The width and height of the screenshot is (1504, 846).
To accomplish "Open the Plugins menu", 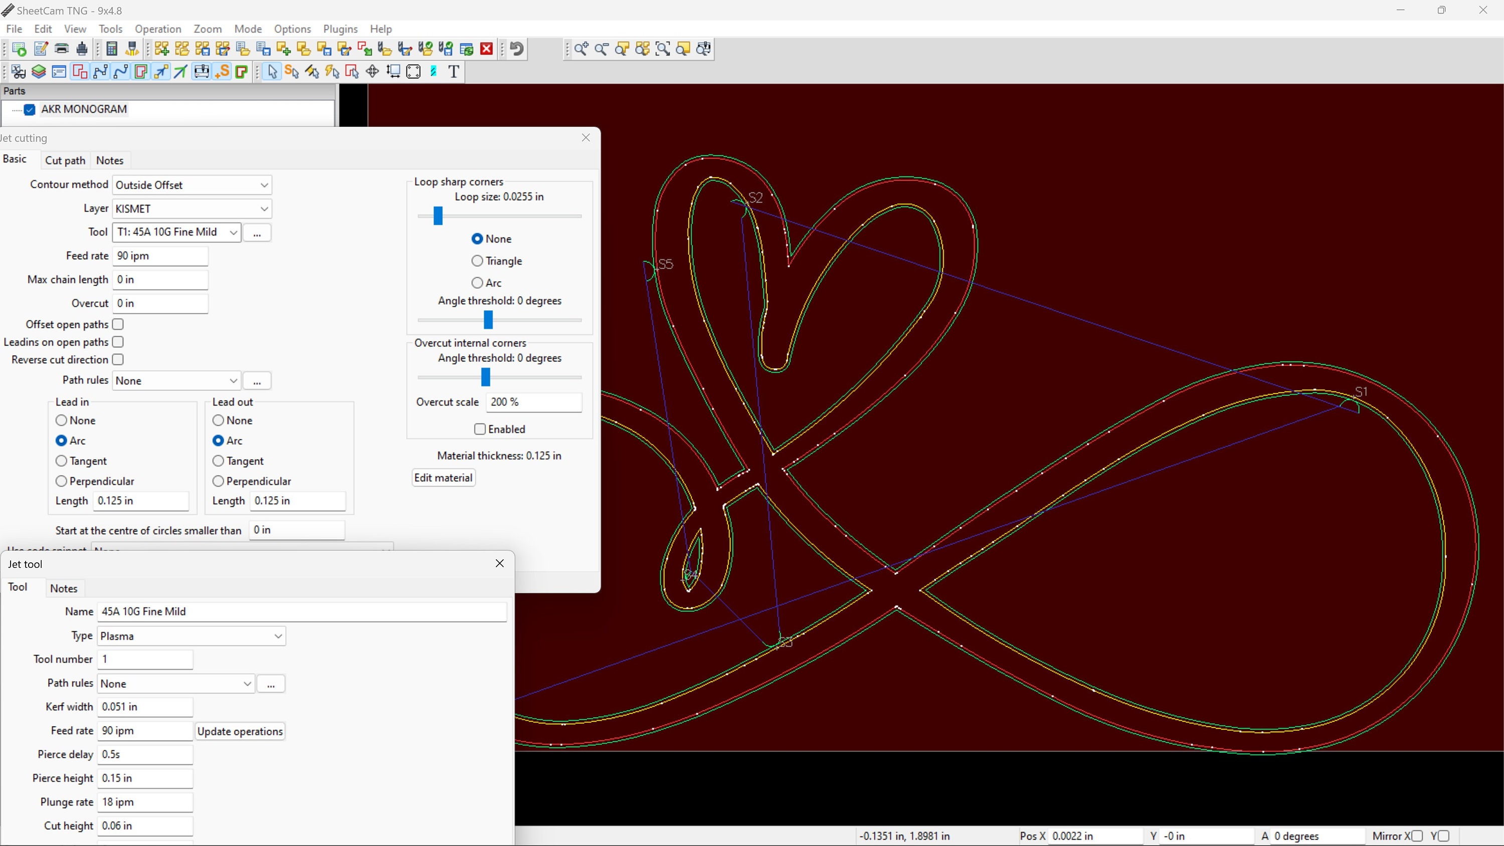I will [340, 29].
